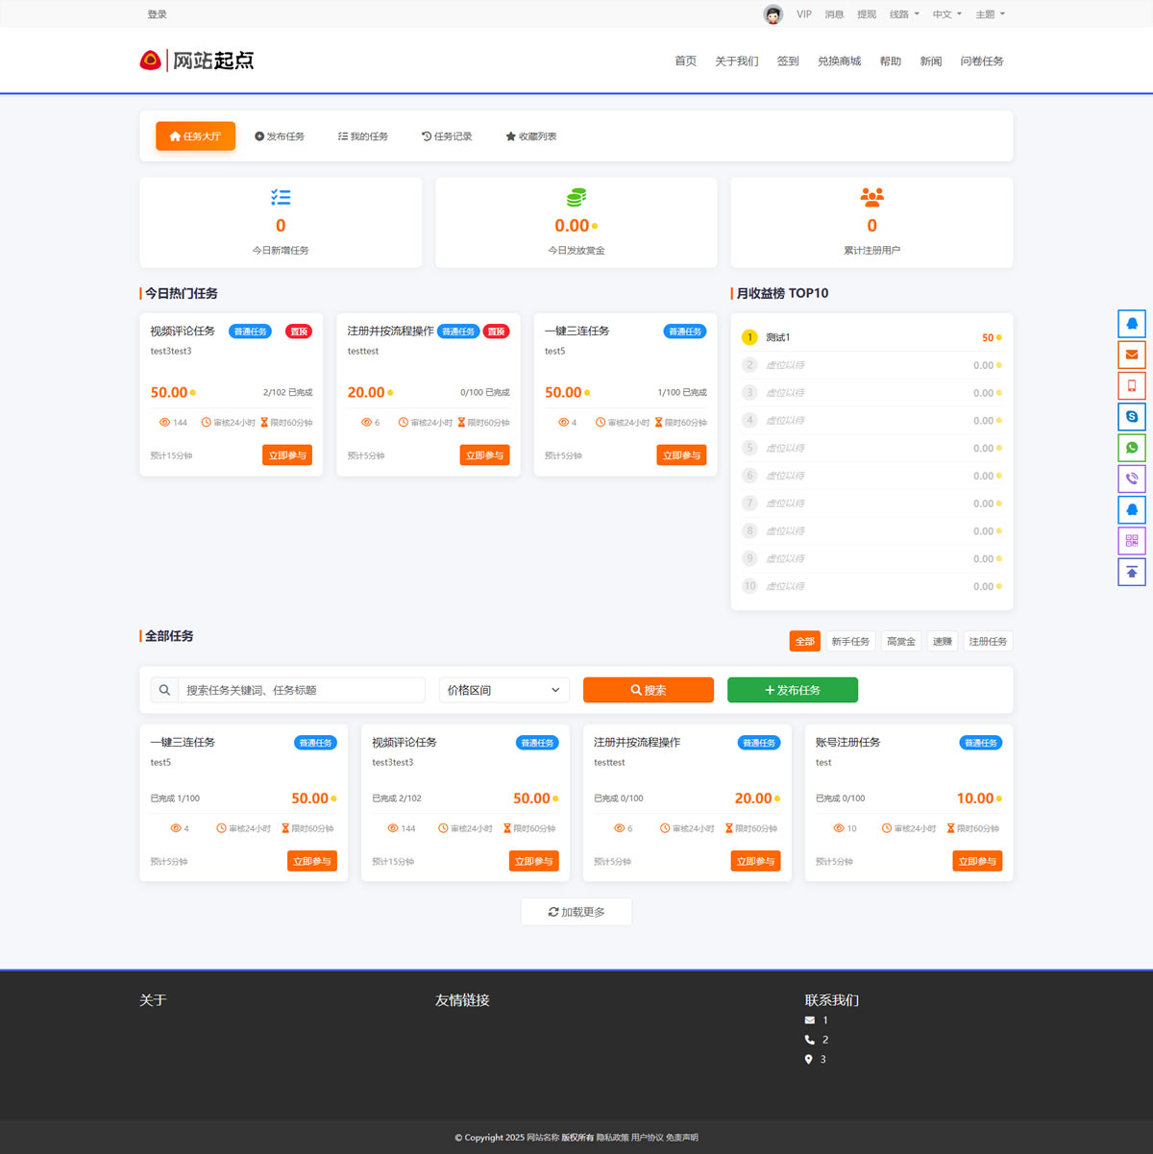Screen dimensions: 1153x1154
Task: Open 兑换商城 in main navigation
Action: (839, 61)
